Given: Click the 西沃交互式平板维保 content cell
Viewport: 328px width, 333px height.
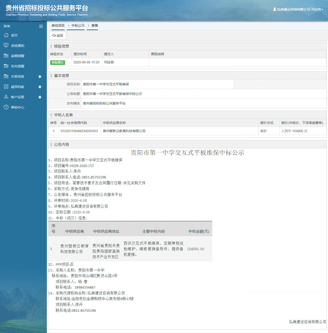Looking at the screenshot, I should coord(153,249).
